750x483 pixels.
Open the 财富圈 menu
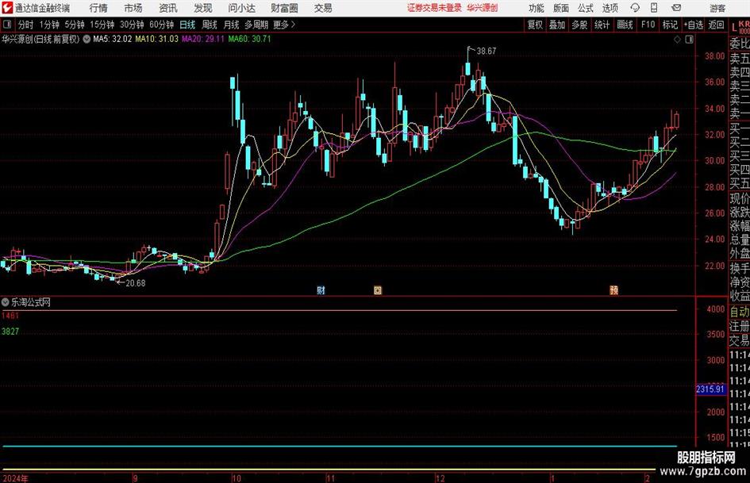(284, 8)
